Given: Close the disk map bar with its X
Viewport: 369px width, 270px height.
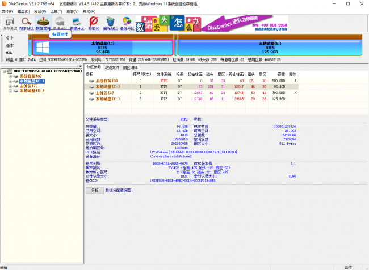Looking at the screenshot, I should tap(2, 35).
